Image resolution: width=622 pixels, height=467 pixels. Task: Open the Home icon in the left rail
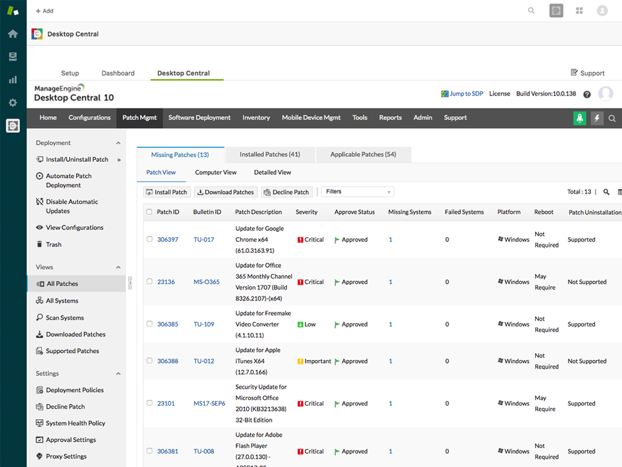[x=13, y=33]
